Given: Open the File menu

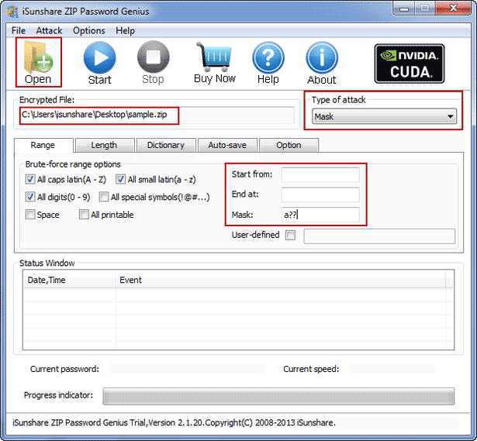Looking at the screenshot, I should click(x=19, y=31).
